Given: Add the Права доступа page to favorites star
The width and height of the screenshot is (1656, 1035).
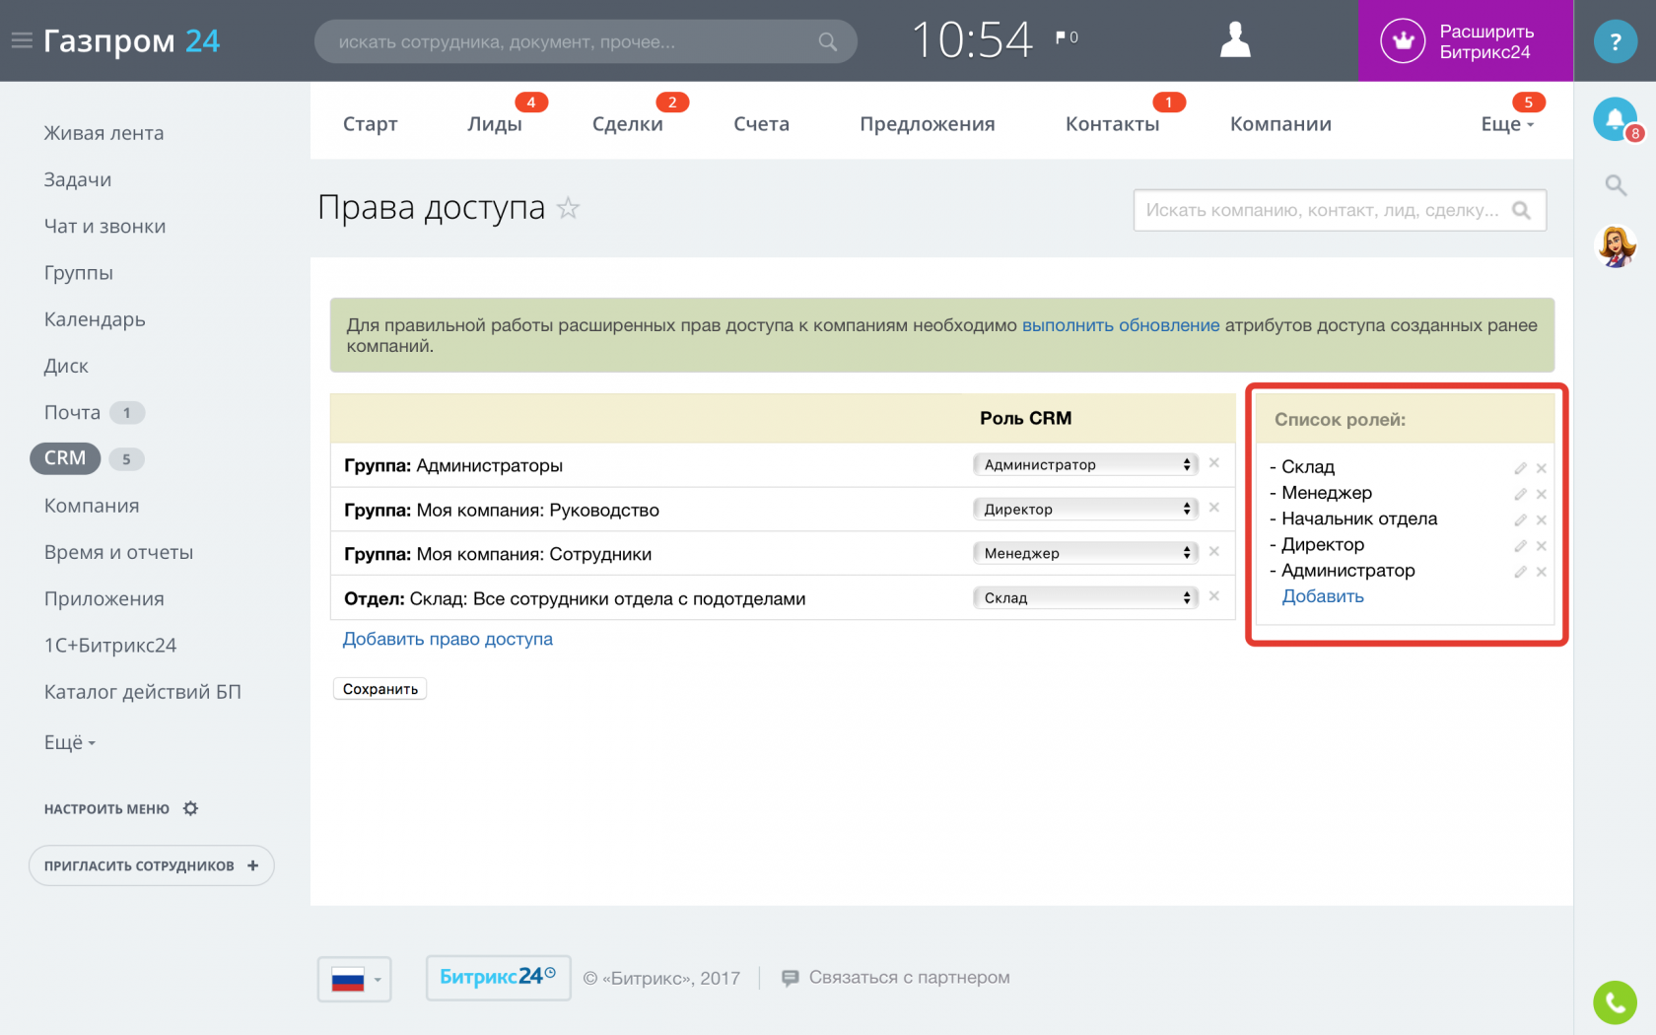Looking at the screenshot, I should point(568,208).
